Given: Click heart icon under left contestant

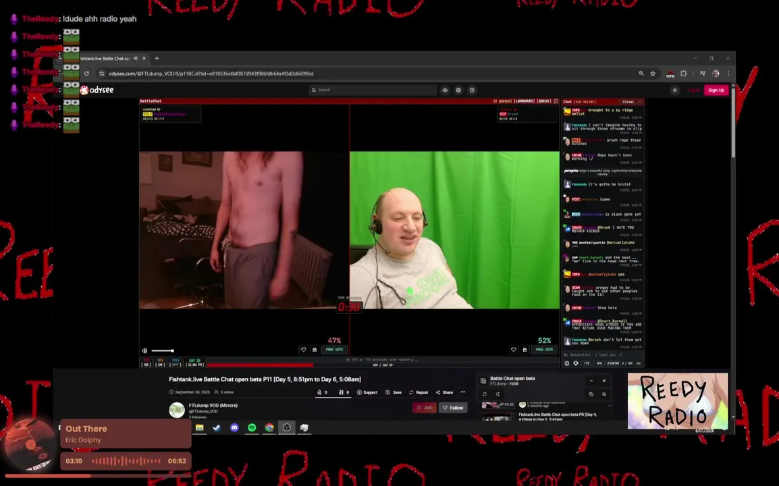Looking at the screenshot, I should 304,350.
